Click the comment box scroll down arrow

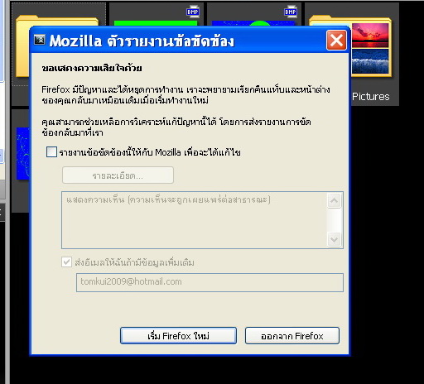[335, 239]
